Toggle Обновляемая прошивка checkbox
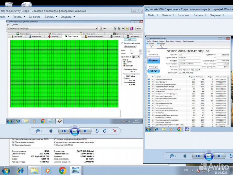 pos(13,142)
